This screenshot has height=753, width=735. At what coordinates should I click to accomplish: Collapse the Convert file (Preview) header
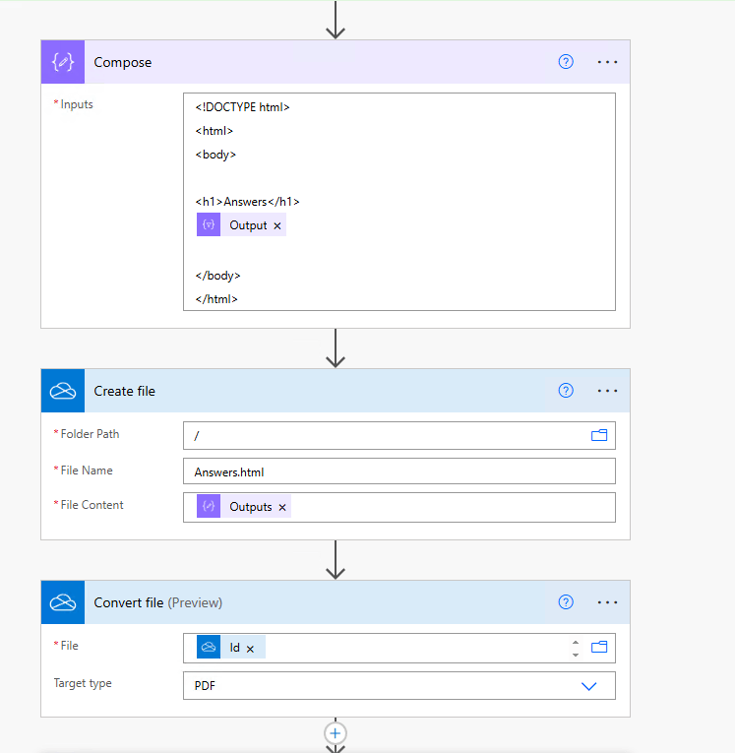point(336,602)
